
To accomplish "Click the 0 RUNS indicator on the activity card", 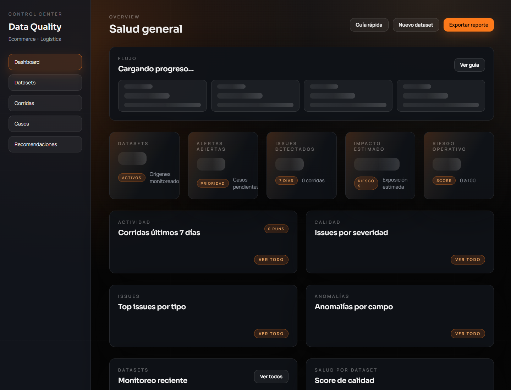I will [x=276, y=229].
